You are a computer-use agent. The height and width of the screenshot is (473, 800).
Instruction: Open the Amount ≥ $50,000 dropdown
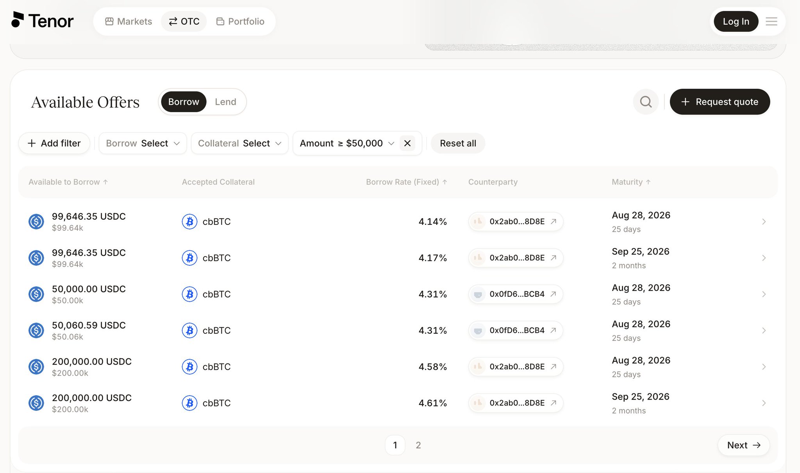(x=347, y=143)
